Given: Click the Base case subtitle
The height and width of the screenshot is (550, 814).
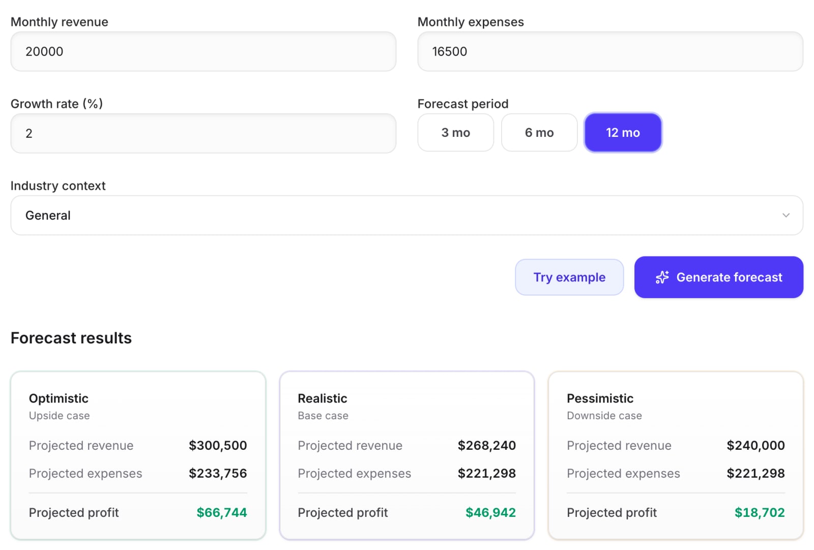Looking at the screenshot, I should pyautogui.click(x=323, y=416).
